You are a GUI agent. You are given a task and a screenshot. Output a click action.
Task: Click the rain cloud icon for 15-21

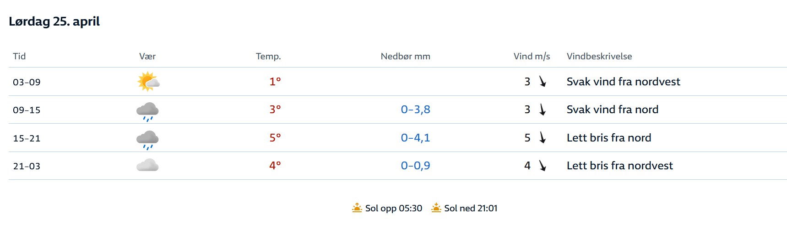pos(147,139)
